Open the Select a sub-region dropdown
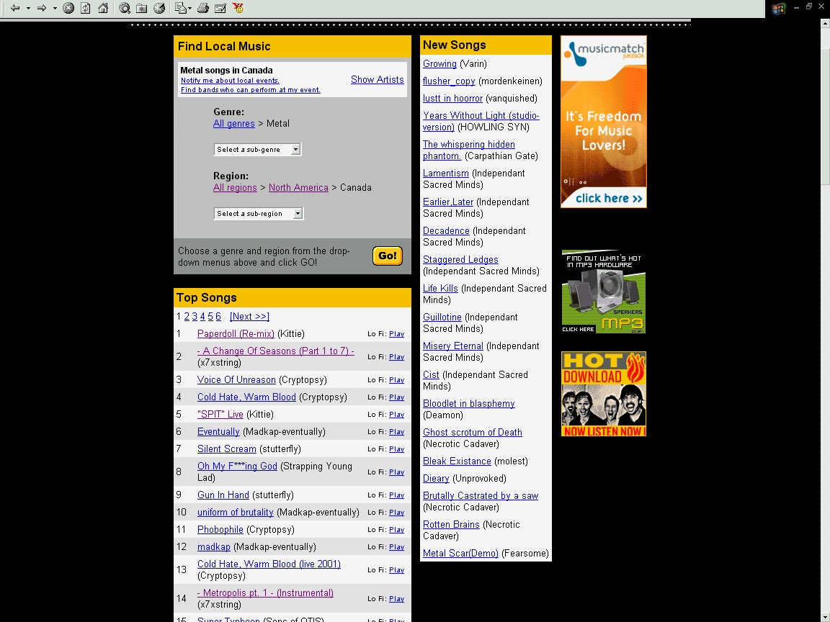The image size is (830, 622). 259,214
